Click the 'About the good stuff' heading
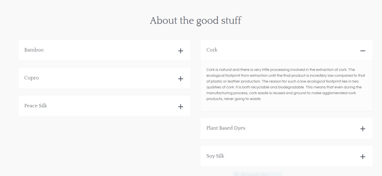The width and height of the screenshot is (382, 176). 195,21
